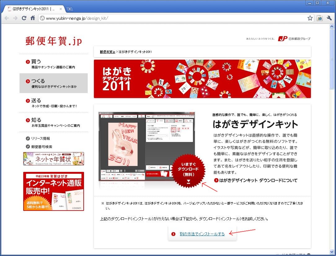Open a new tab with plus button
The image size is (336, 256).
click(70, 9)
